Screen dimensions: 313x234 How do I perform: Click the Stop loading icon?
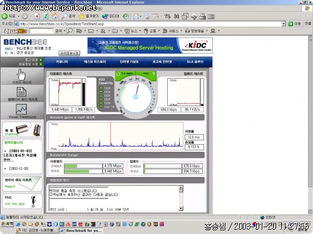tap(37, 16)
